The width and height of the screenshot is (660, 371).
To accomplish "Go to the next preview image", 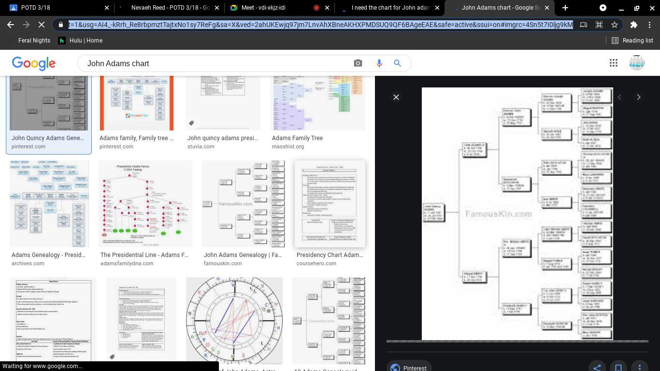I will tap(638, 97).
